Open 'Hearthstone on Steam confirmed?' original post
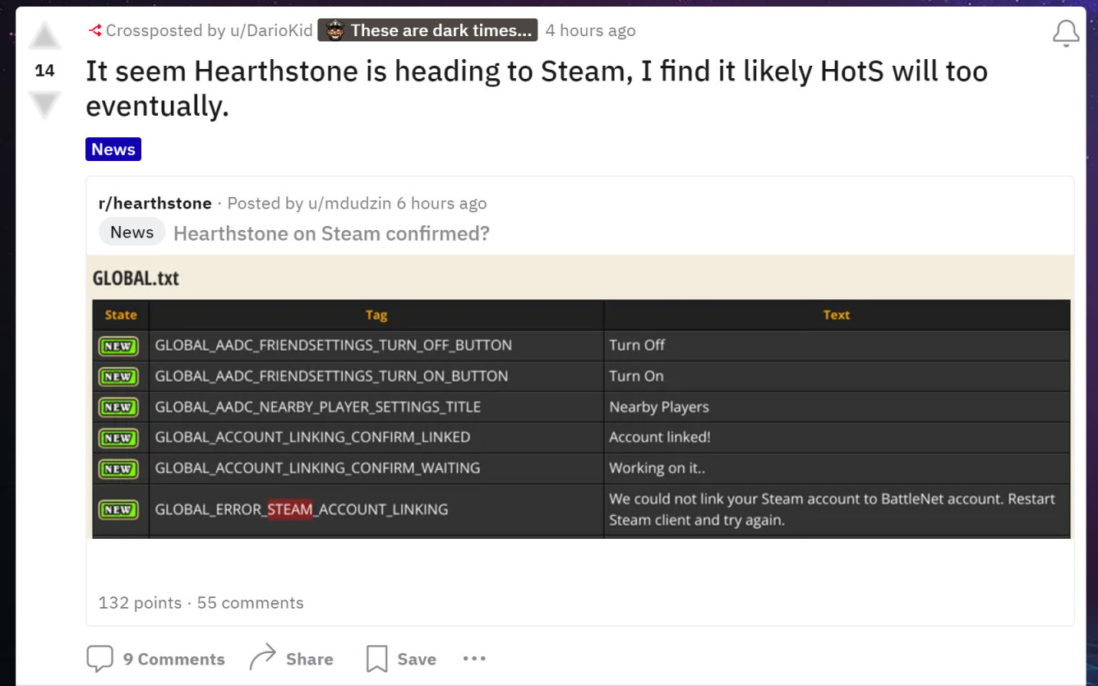The height and width of the screenshot is (686, 1098). coord(331,233)
